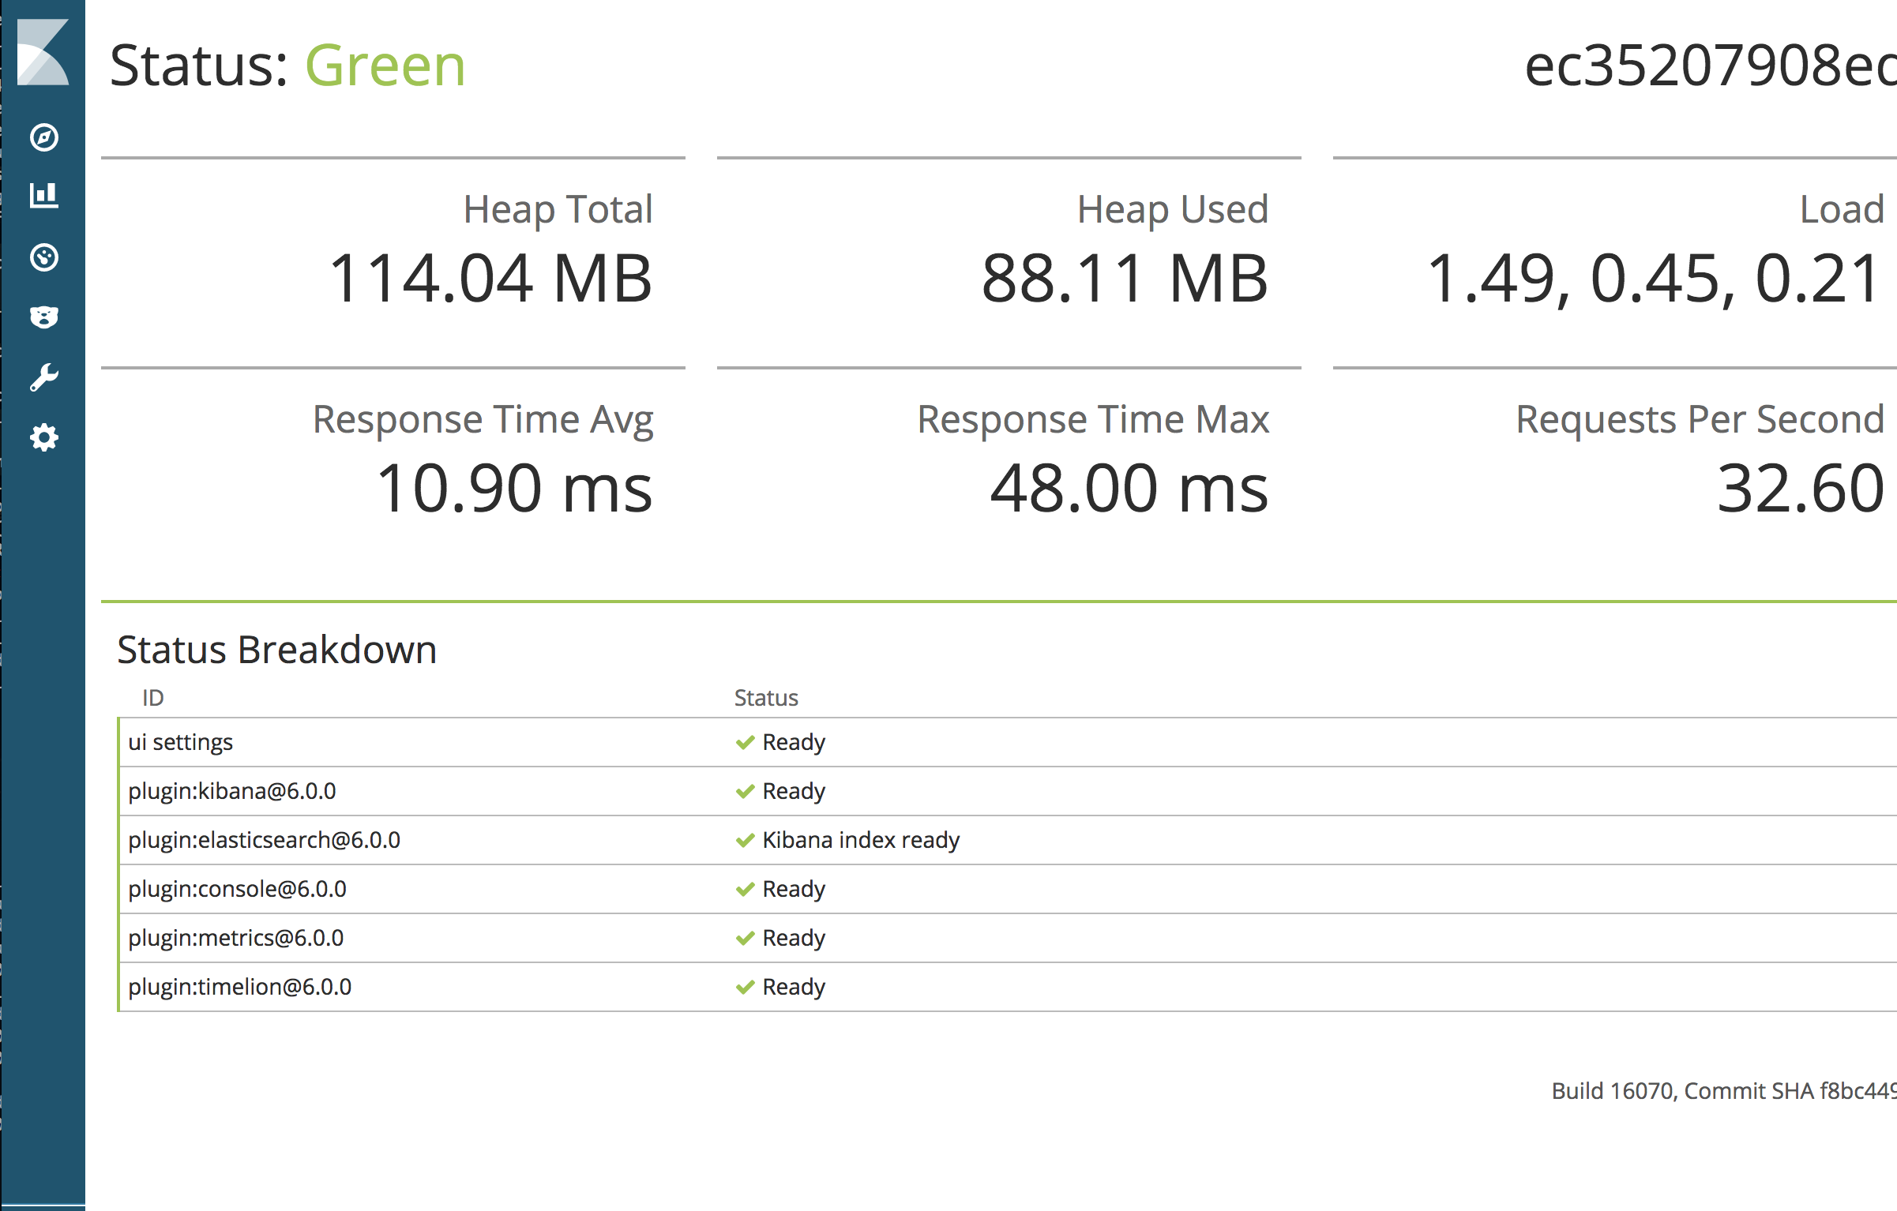
Task: Open Dev Tools wrench icon
Action: click(43, 377)
